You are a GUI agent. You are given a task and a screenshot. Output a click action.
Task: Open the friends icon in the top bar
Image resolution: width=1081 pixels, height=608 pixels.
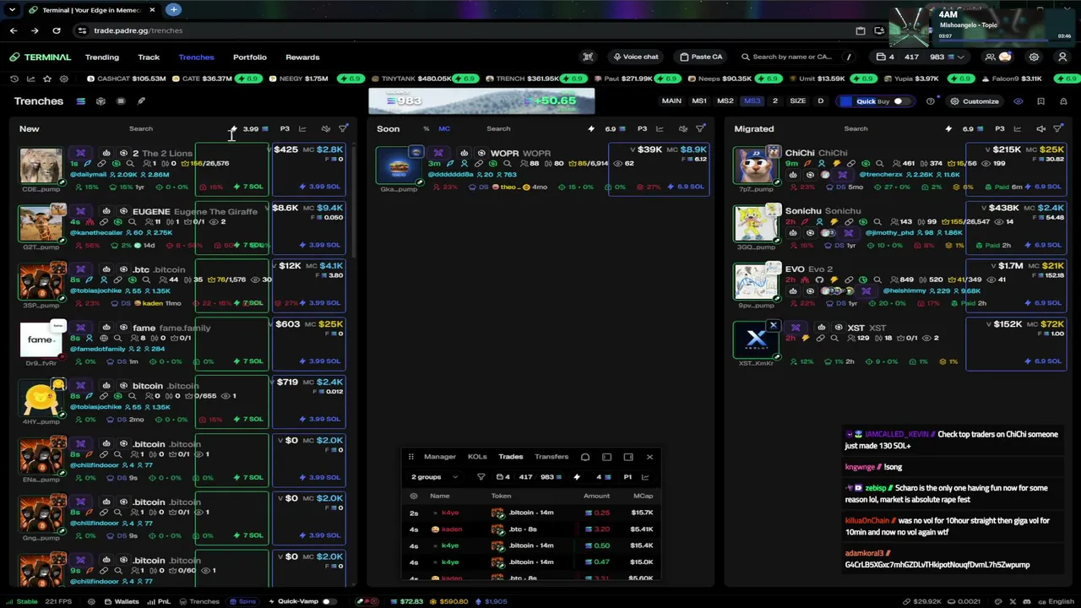(x=990, y=57)
